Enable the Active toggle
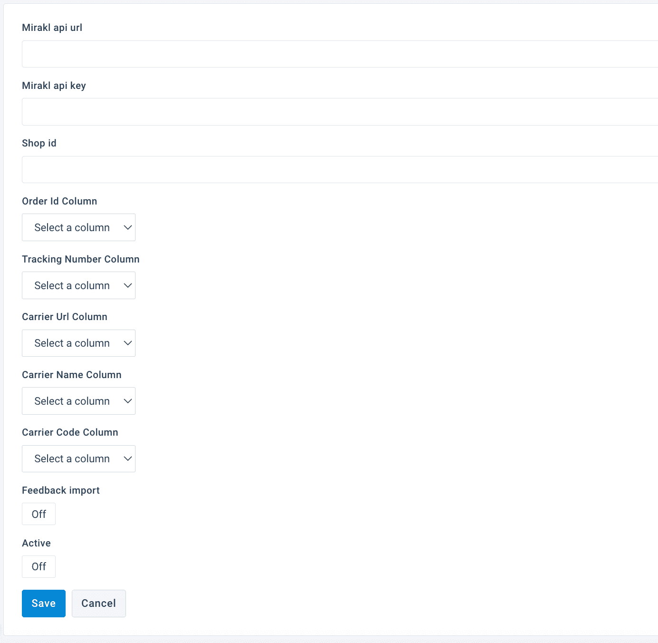The height and width of the screenshot is (643, 658). (39, 566)
